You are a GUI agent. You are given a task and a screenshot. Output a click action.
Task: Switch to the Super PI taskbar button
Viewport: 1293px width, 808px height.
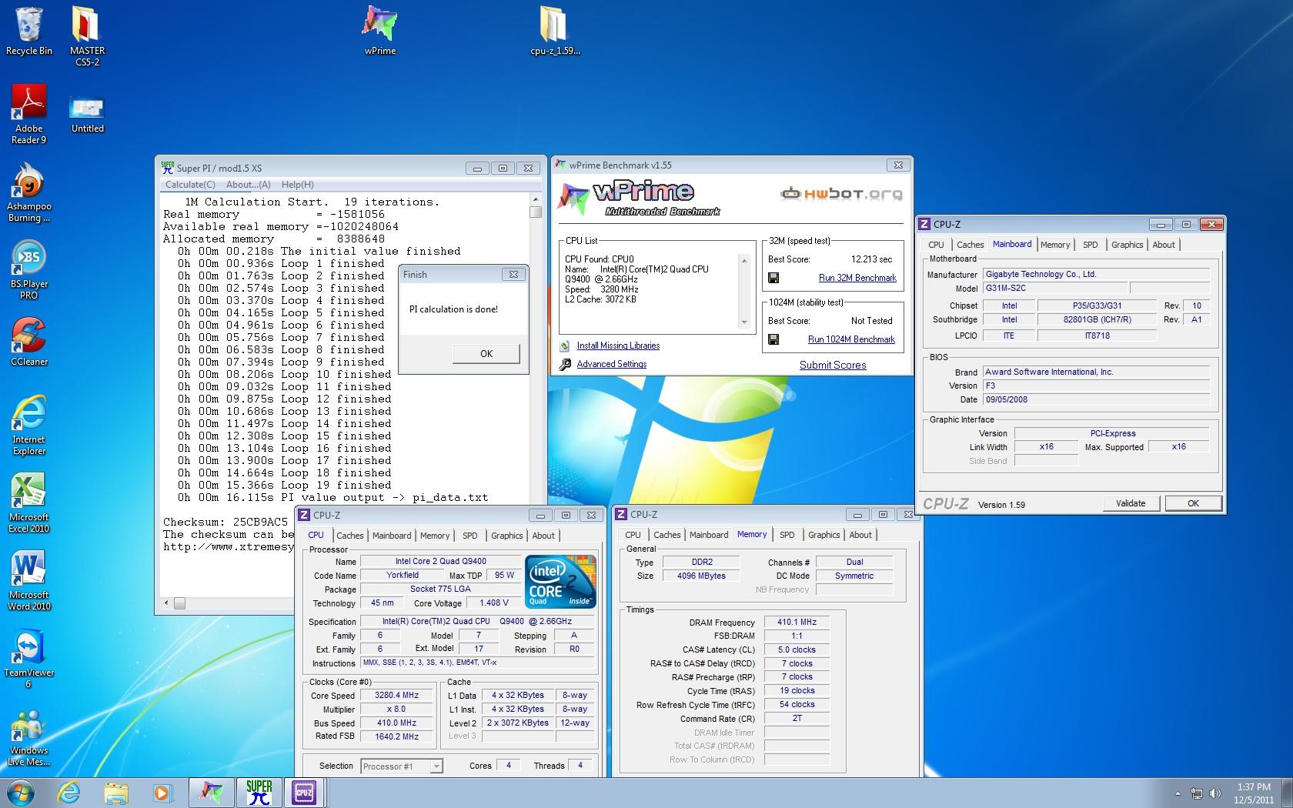point(259,793)
